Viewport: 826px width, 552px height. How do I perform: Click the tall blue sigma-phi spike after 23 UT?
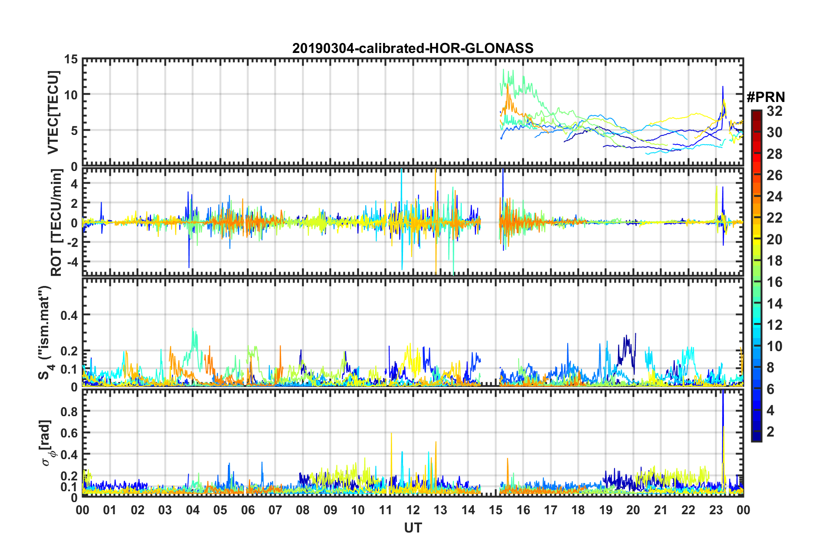pyautogui.click(x=723, y=417)
